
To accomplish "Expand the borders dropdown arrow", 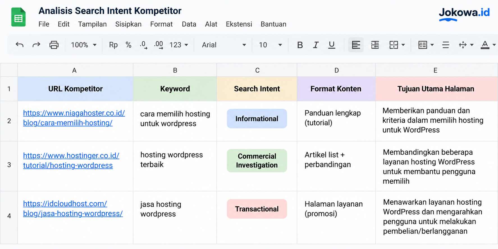I will pyautogui.click(x=403, y=45).
